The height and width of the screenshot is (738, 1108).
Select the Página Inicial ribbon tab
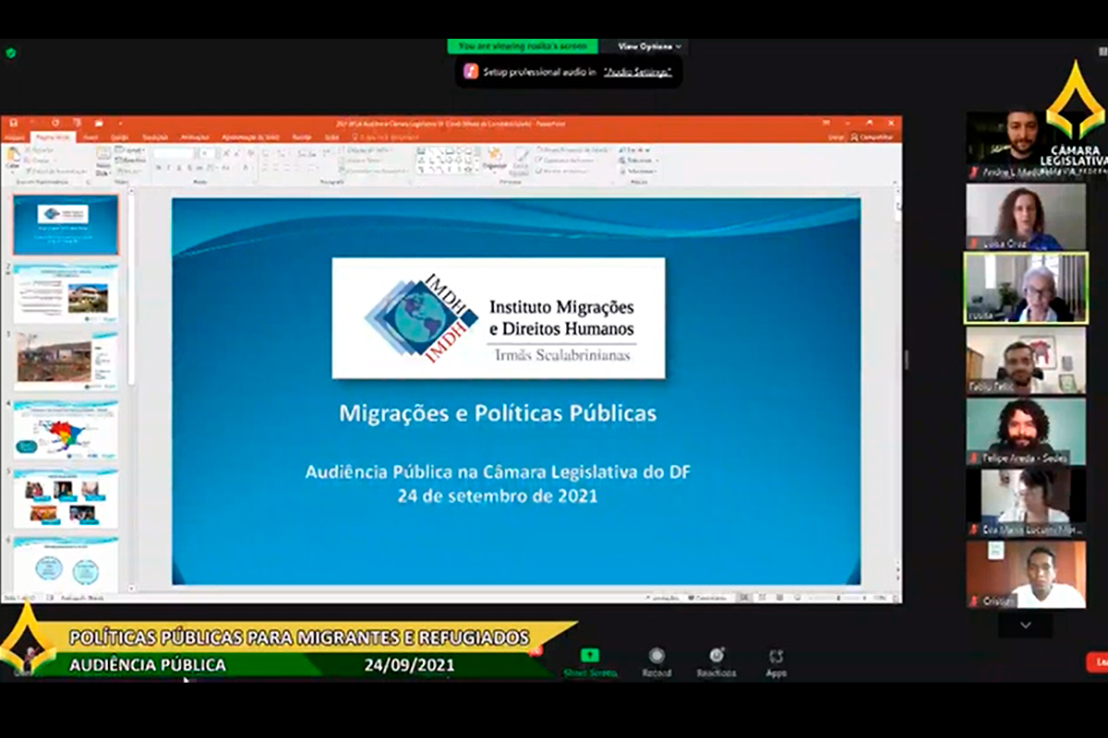52,137
